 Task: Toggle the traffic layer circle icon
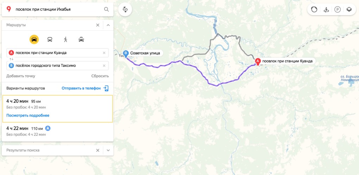314,10
